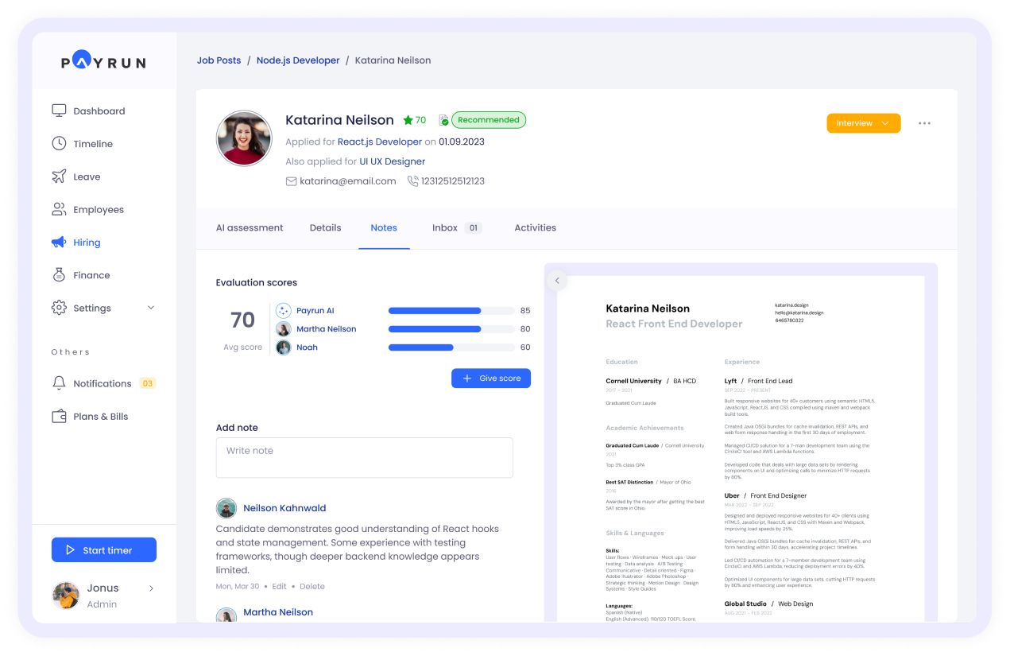Click the Notifications bell icon
1010x656 pixels.
click(59, 383)
